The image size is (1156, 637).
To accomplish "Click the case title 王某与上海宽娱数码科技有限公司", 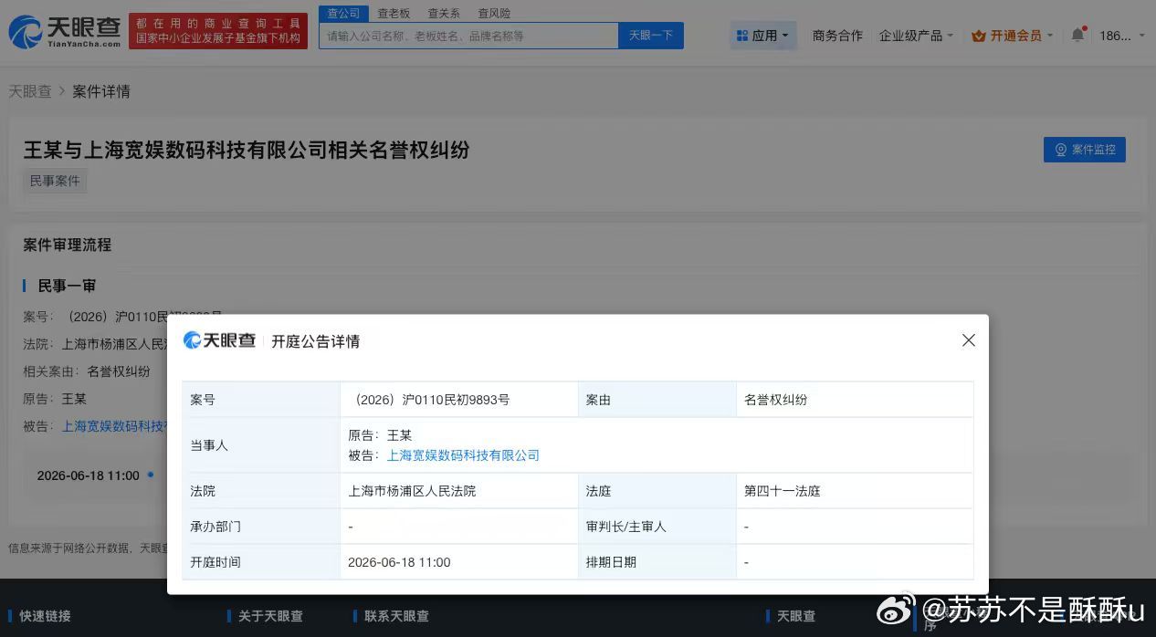I will [x=246, y=150].
